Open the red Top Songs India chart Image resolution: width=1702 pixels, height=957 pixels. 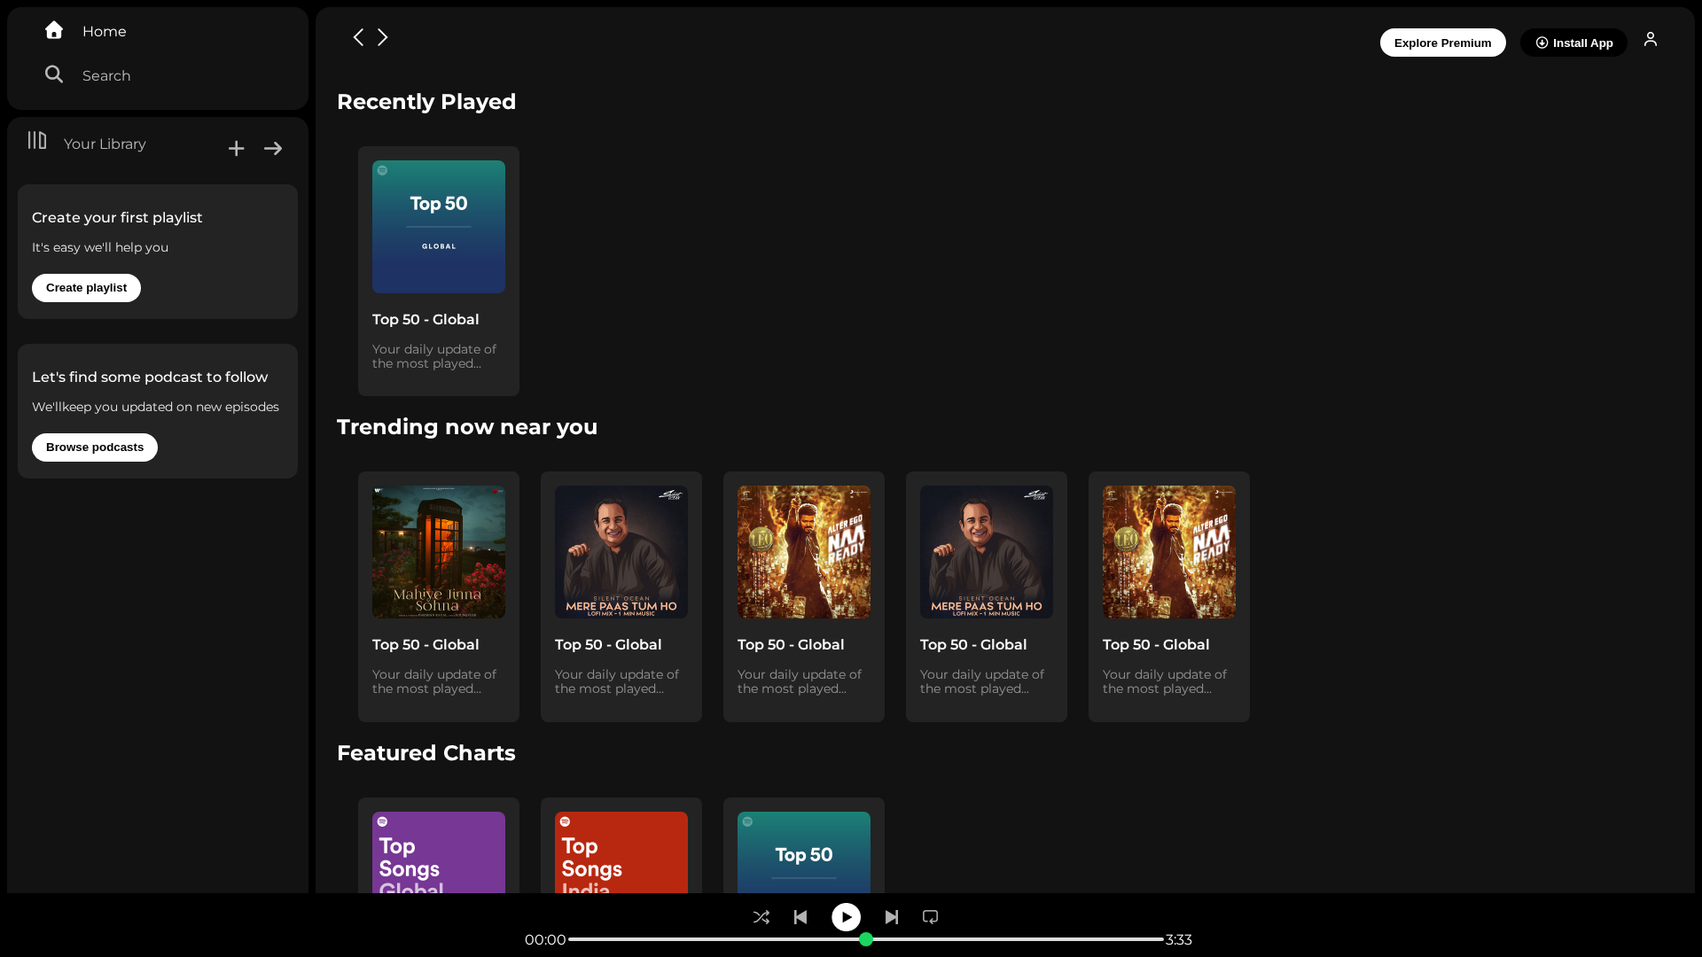click(x=621, y=852)
